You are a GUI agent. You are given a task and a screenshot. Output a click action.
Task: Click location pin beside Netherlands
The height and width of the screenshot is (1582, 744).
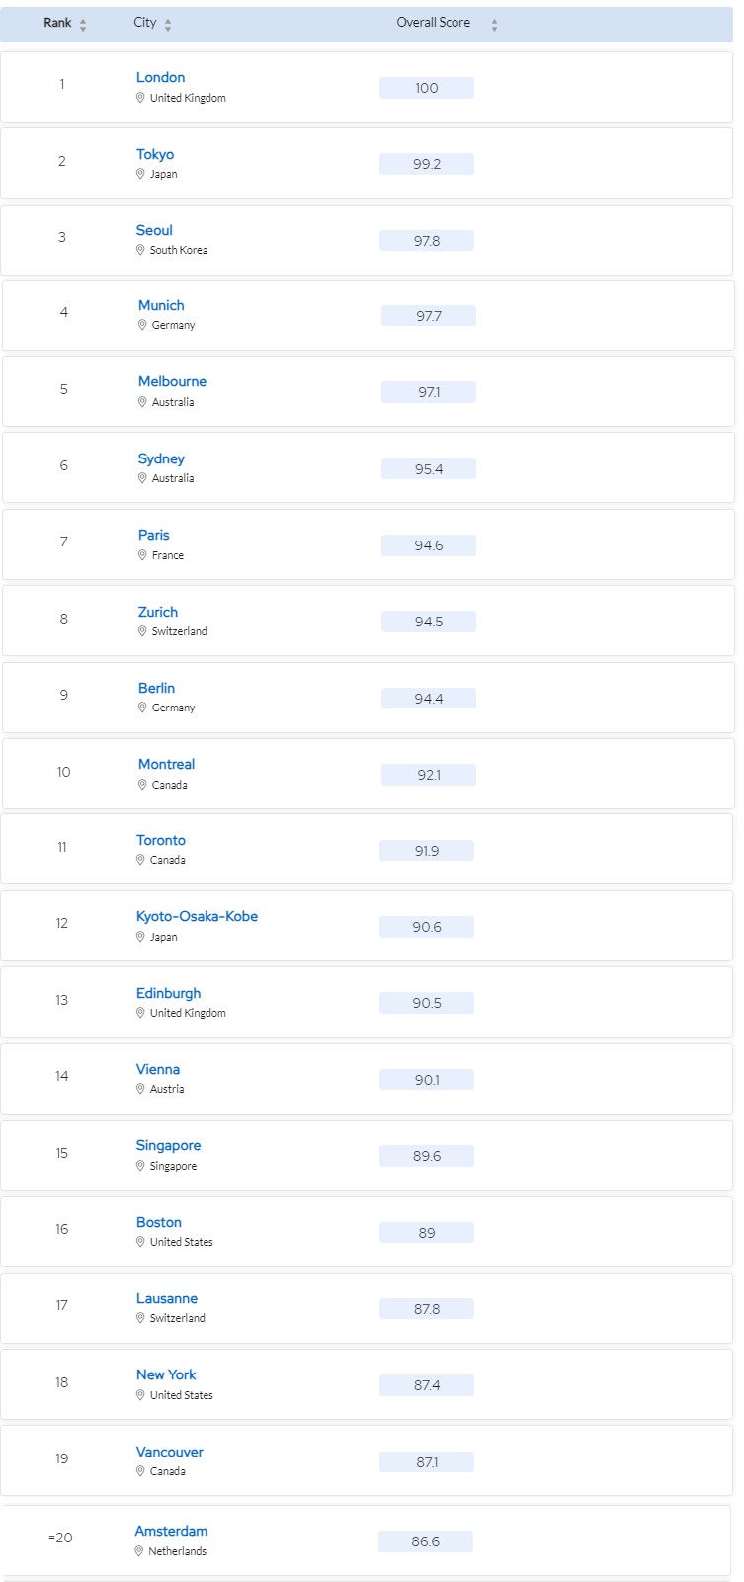tap(139, 1551)
